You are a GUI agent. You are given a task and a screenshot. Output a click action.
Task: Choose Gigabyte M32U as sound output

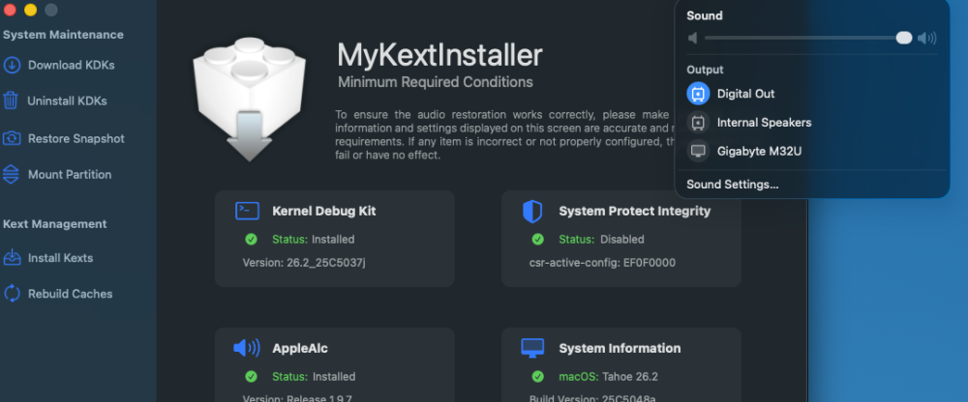[759, 151]
